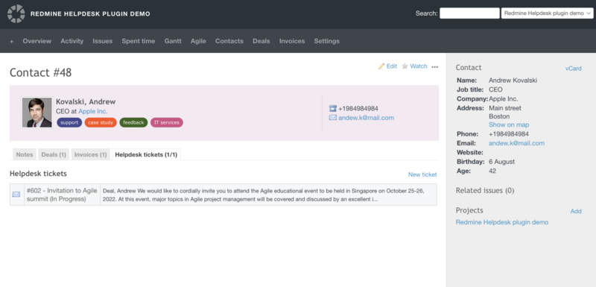Click Show on map link
Image resolution: width=596 pixels, height=287 pixels.
[x=509, y=124]
